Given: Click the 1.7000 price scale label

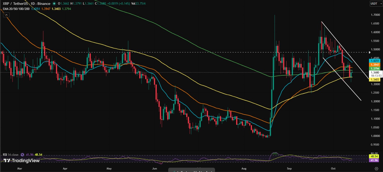Looking at the screenshot, I should (x=375, y=15).
